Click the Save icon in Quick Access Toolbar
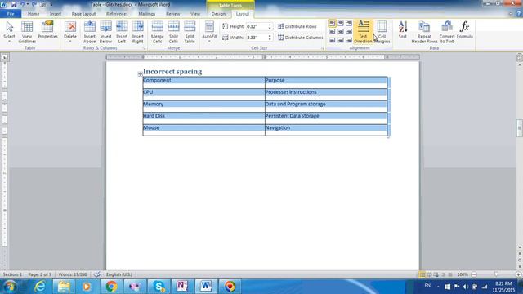This screenshot has height=294, width=523. pyautogui.click(x=14, y=4)
